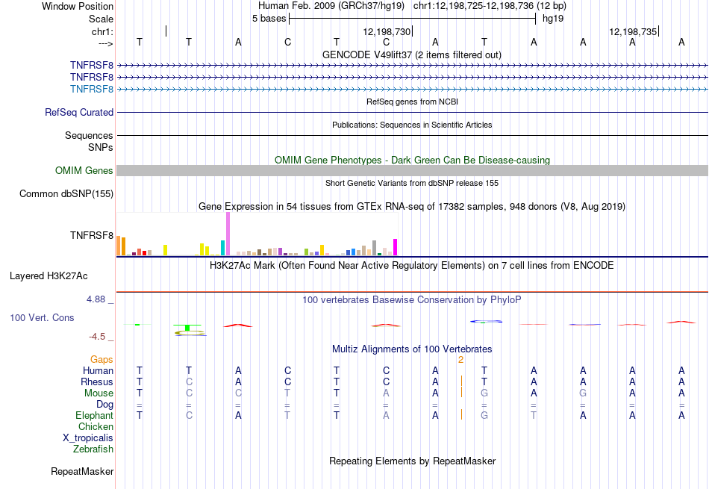This screenshot has height=489, width=709.
Task: Click the gray OMIM Genes bar
Action: pyautogui.click(x=412, y=170)
